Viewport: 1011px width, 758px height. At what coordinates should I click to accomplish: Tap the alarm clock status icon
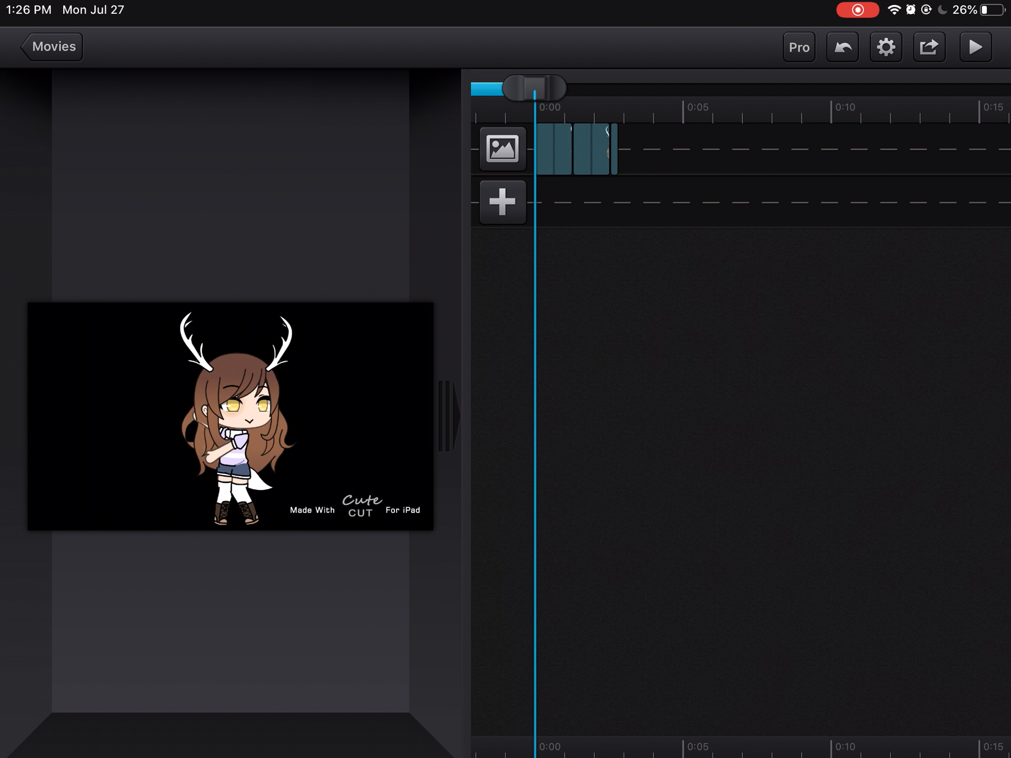pyautogui.click(x=910, y=9)
